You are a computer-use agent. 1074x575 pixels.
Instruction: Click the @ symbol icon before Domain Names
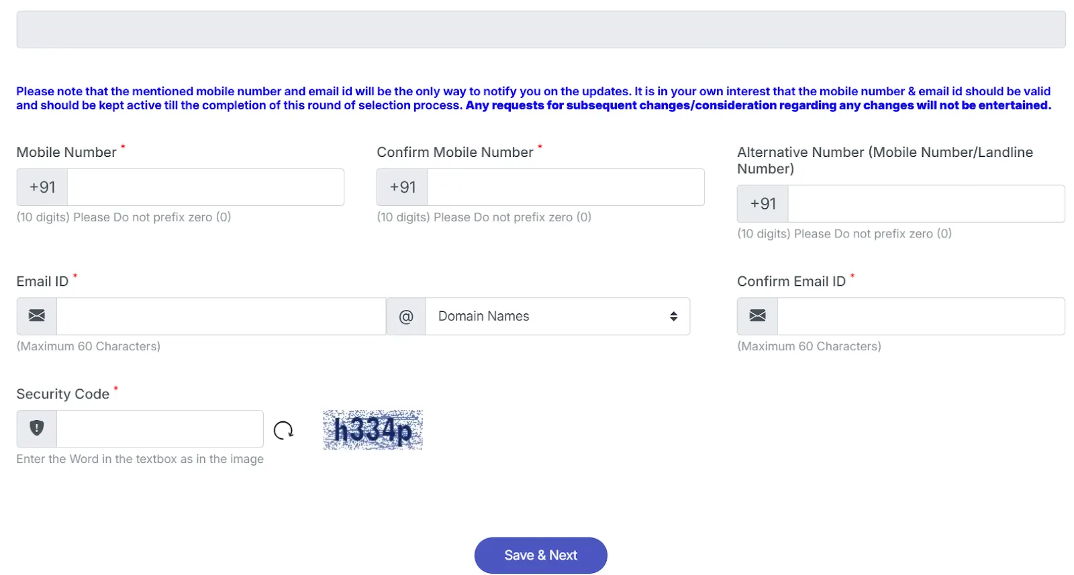(405, 316)
